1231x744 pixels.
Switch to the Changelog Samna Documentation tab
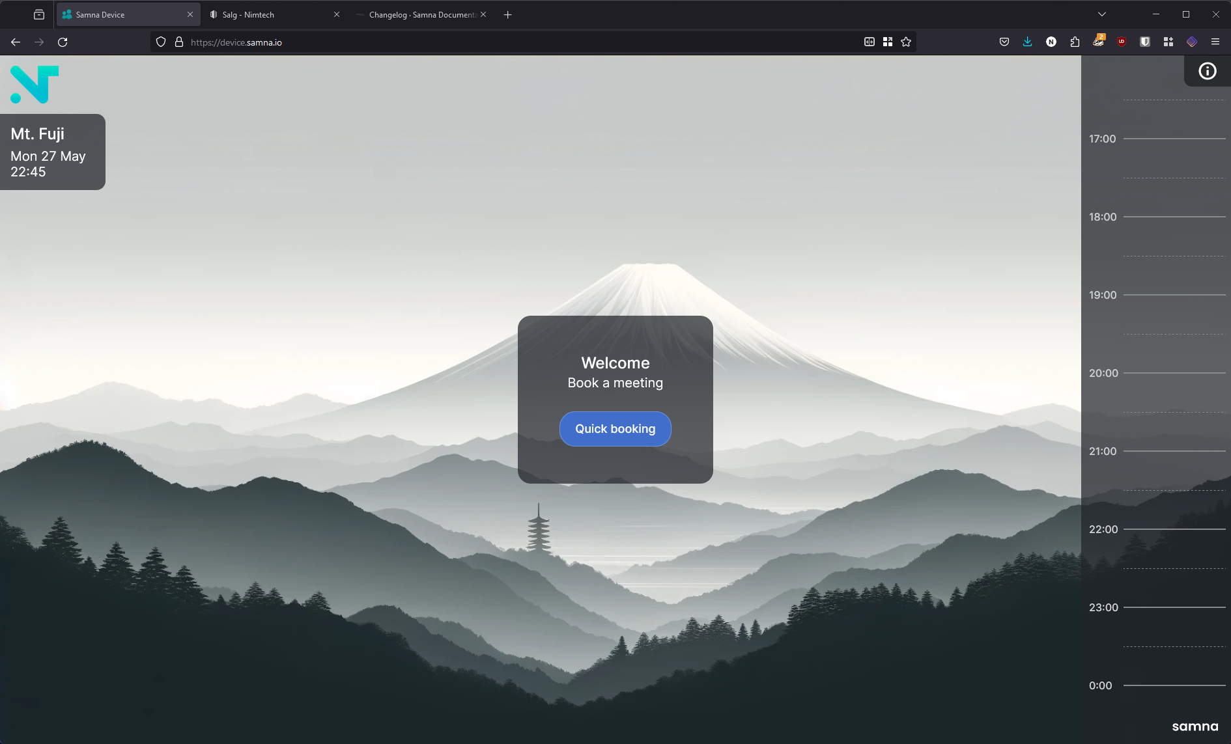[421, 14]
